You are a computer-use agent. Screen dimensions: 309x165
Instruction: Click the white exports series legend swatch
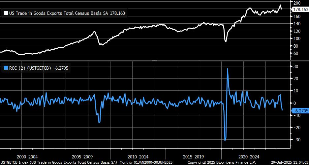pyautogui.click(x=6, y=13)
